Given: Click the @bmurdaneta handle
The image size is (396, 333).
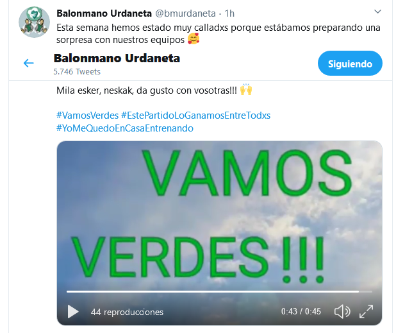Looking at the screenshot, I should point(185,13).
